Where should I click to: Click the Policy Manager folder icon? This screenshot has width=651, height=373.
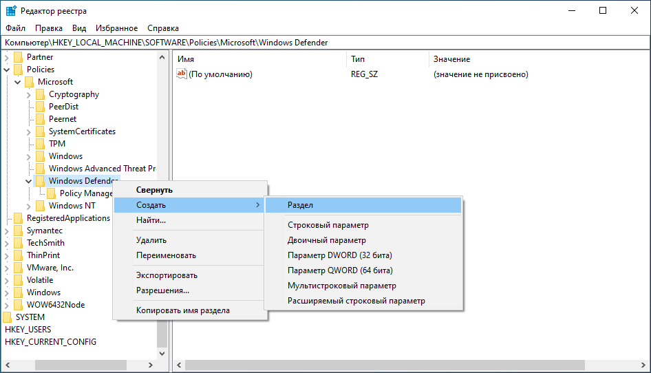click(x=52, y=193)
